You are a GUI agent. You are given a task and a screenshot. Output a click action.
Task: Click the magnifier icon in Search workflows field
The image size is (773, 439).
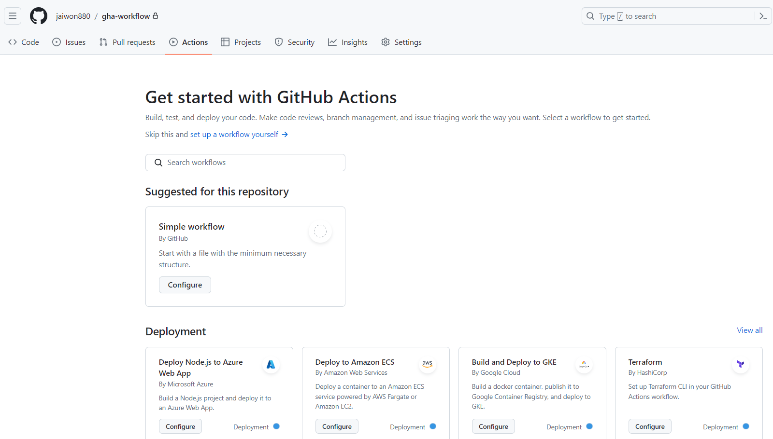[x=158, y=163]
